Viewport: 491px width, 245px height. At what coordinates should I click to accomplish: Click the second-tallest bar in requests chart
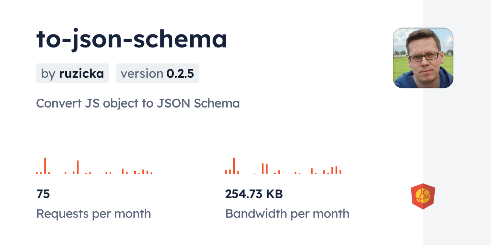[x=77, y=167]
